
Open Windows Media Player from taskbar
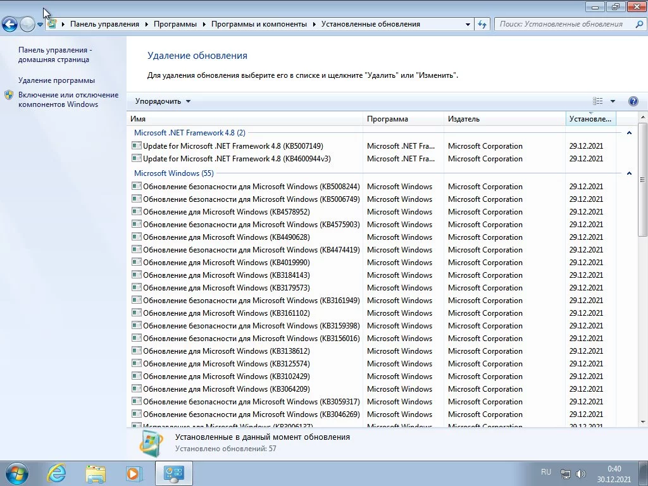point(134,473)
